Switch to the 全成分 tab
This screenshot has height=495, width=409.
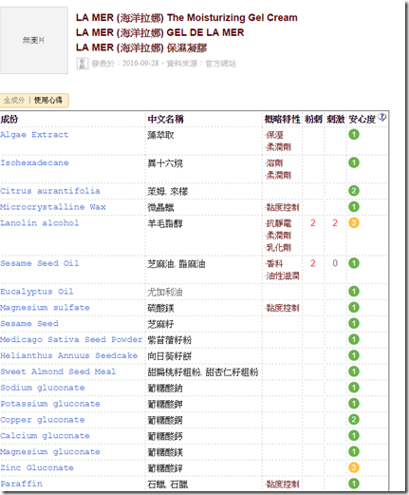14,101
